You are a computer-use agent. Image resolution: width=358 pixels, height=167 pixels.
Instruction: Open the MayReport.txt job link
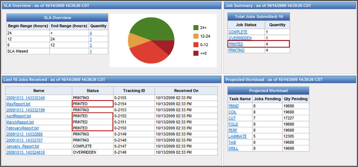(x=18, y=104)
